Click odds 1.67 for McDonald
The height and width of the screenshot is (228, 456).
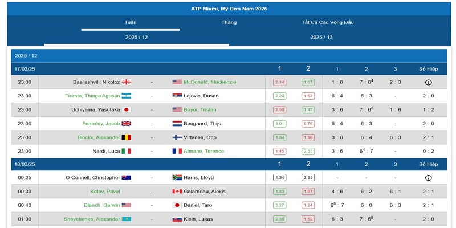[x=308, y=82]
